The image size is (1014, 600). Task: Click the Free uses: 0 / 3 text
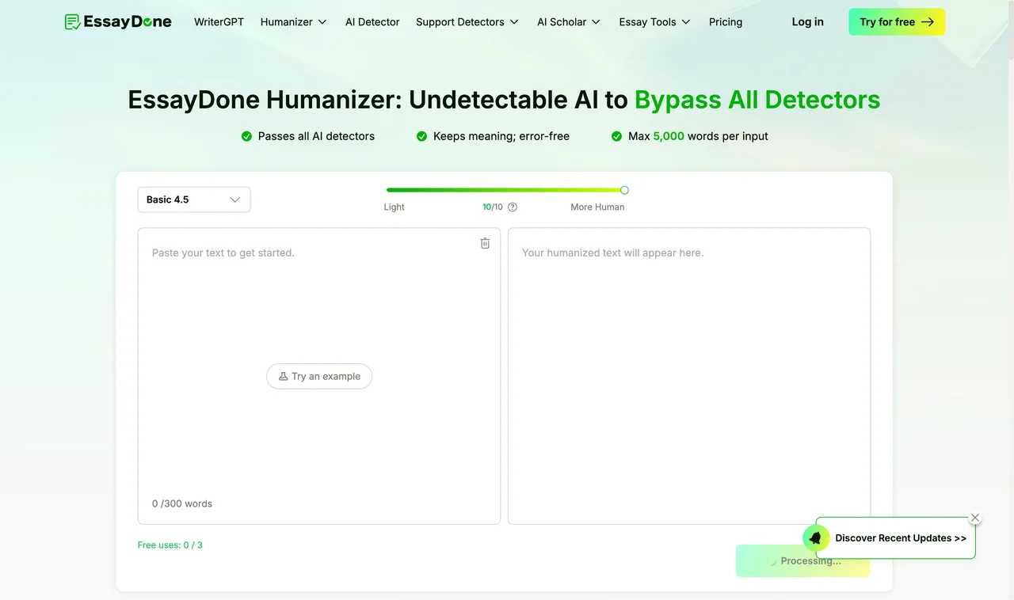pos(170,545)
